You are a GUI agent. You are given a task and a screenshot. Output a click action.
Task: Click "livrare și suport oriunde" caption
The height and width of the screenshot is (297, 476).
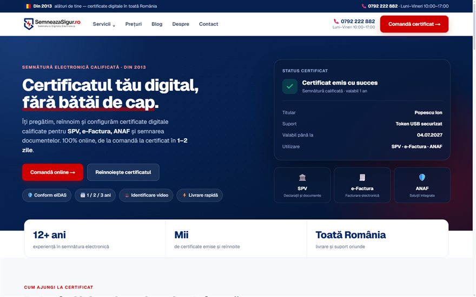click(x=340, y=247)
